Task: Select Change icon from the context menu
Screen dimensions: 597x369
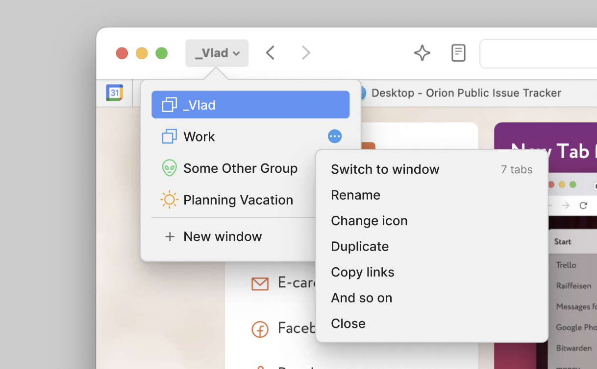Action: tap(369, 221)
